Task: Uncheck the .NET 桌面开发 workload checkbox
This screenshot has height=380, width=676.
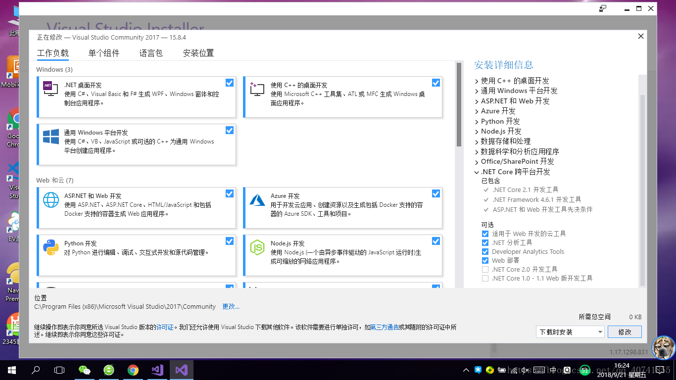Action: (x=230, y=83)
